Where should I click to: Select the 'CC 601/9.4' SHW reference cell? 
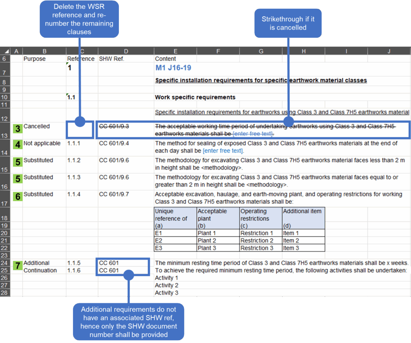coord(114,144)
